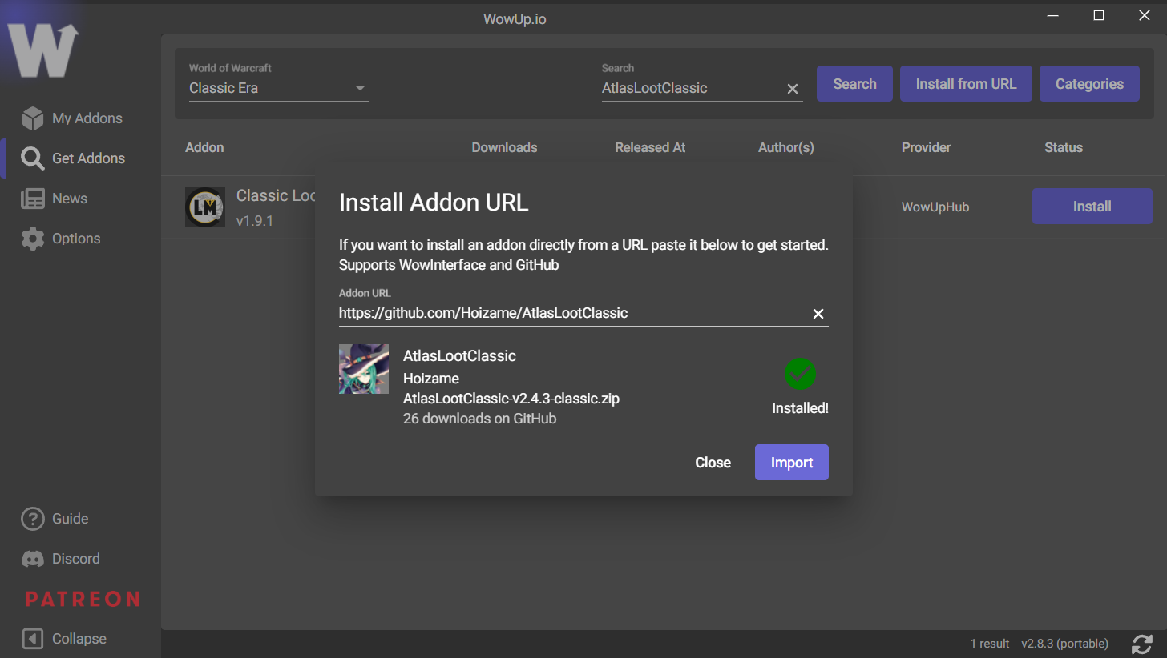1167x658 pixels.
Task: Clear the AtlasLootClassic search field
Action: pos(792,89)
